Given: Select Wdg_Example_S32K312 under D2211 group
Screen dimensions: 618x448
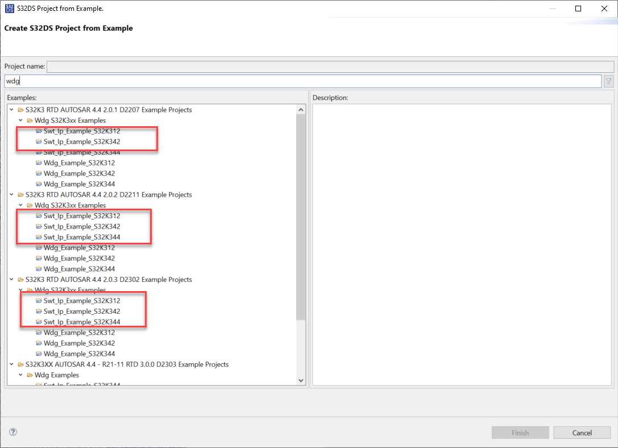Looking at the screenshot, I should tap(79, 248).
